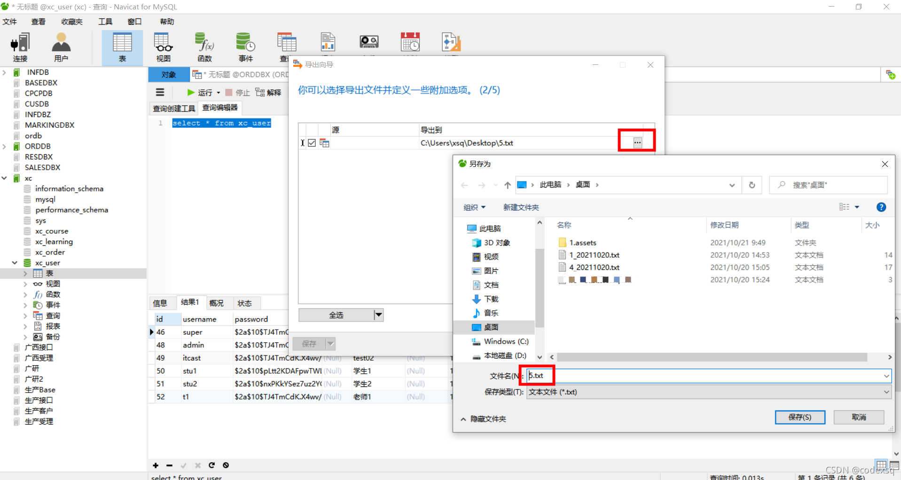Select the 连接 (Connection) toolbar icon
The height and width of the screenshot is (480, 901).
pyautogui.click(x=20, y=47)
